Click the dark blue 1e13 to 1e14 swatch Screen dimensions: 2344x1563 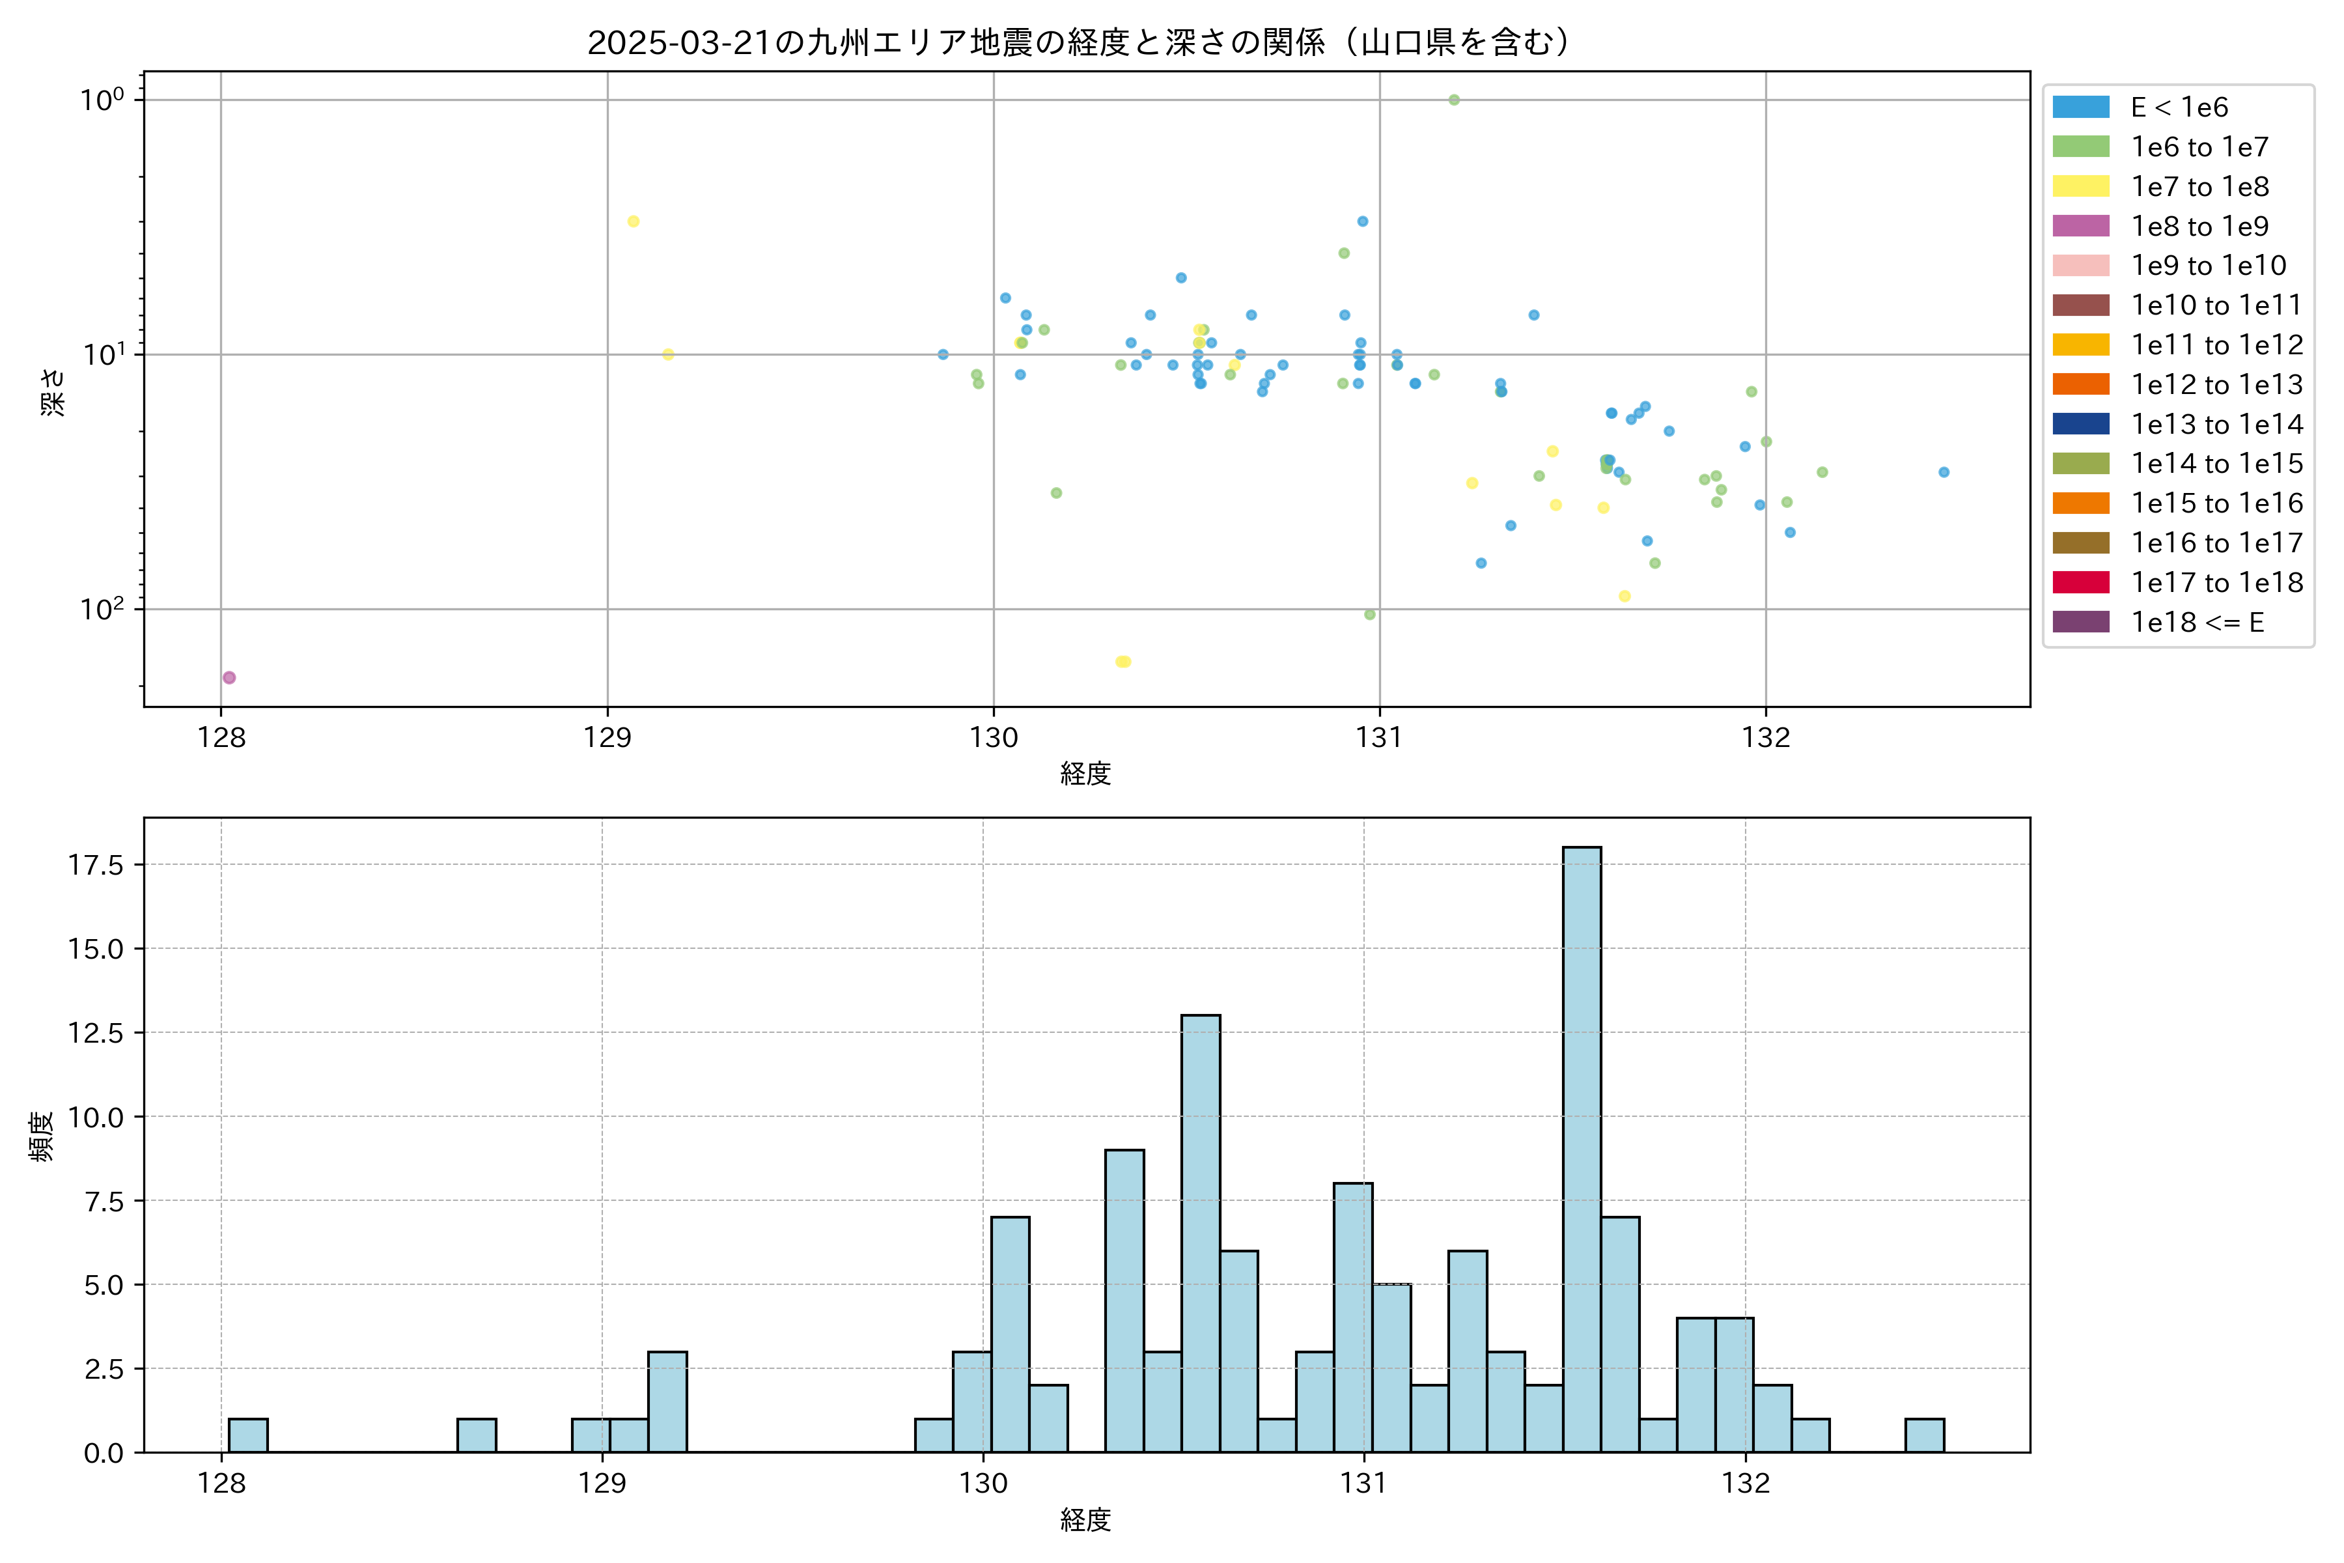pyautogui.click(x=2080, y=424)
